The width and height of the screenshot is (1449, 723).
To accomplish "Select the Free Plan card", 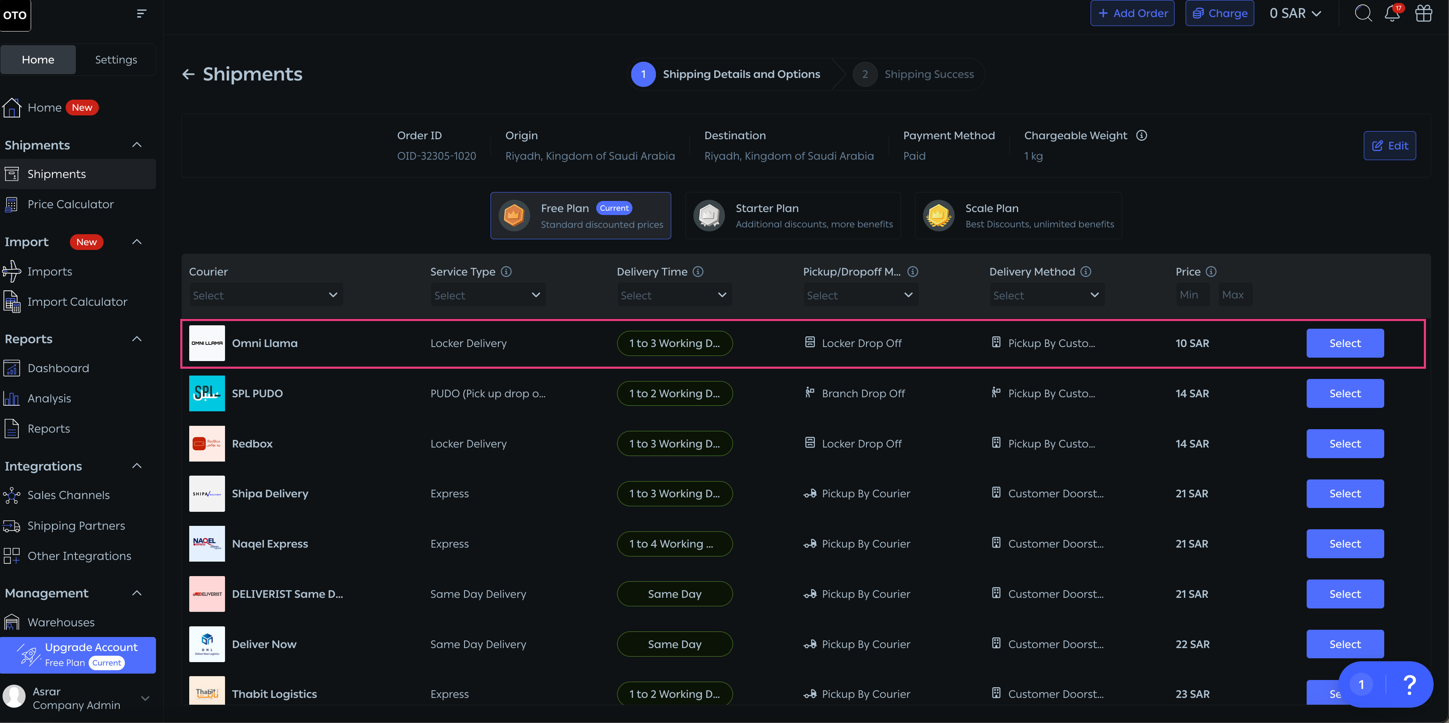I will click(x=580, y=216).
